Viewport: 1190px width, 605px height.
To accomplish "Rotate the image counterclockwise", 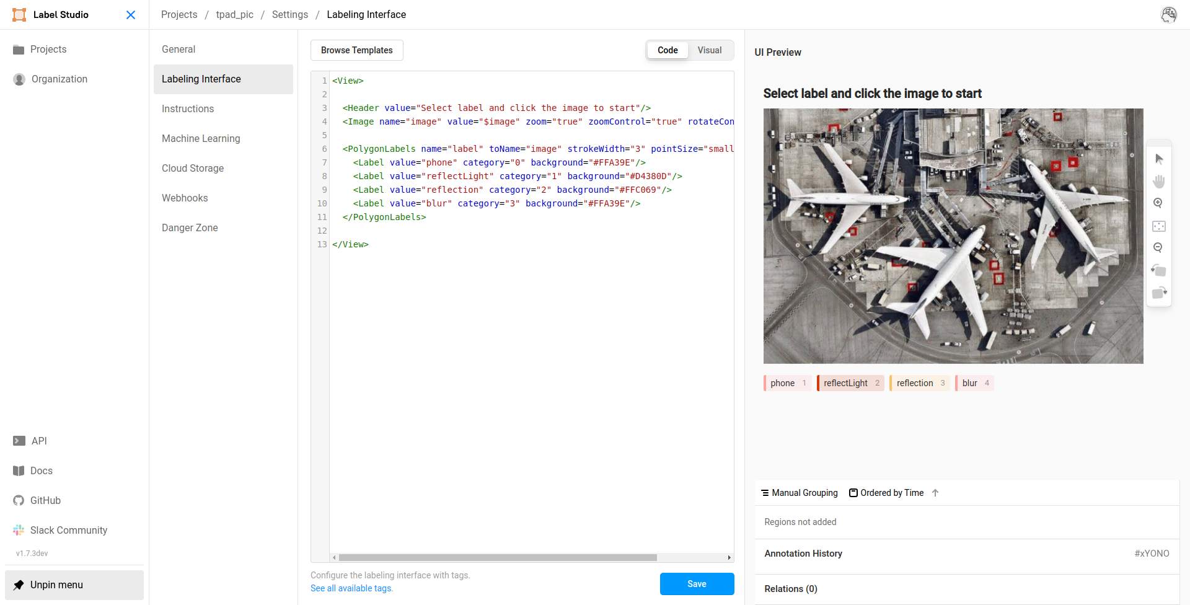I will click(1159, 270).
